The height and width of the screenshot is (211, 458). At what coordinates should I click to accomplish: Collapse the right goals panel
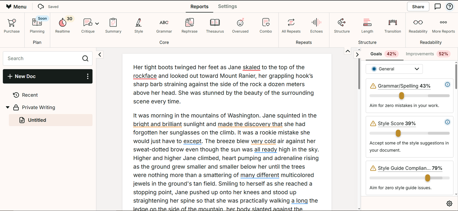357,55
